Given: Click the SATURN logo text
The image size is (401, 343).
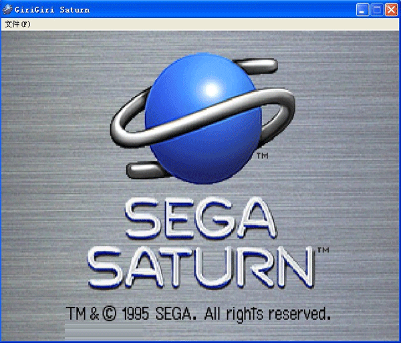Looking at the screenshot, I should tap(200, 267).
